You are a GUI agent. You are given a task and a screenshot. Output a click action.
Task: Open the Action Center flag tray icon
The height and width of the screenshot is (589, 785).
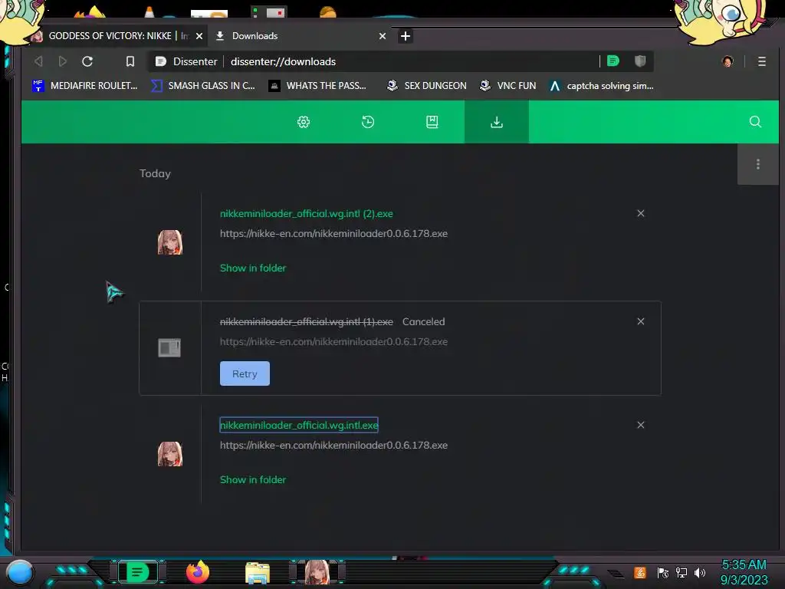tap(663, 572)
